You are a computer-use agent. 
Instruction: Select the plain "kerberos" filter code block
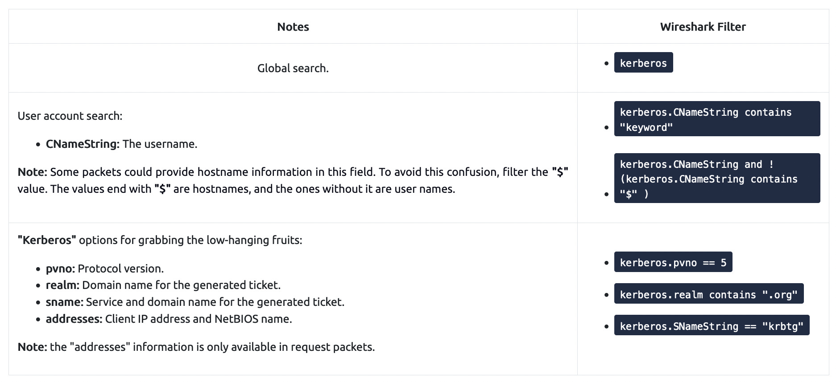(643, 63)
